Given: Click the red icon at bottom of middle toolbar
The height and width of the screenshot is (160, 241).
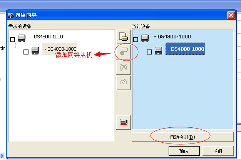Looking at the screenshot, I should pyautogui.click(x=124, y=122).
